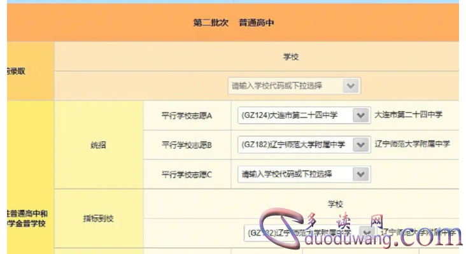Click the 统招 category cell
Viewport: 466px width, 254px height.
coord(99,145)
